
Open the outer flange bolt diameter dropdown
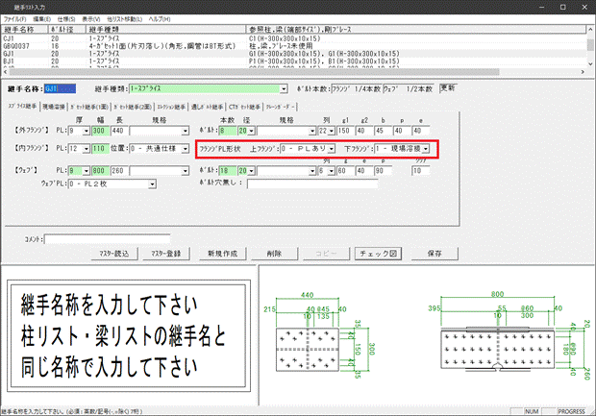251,131
